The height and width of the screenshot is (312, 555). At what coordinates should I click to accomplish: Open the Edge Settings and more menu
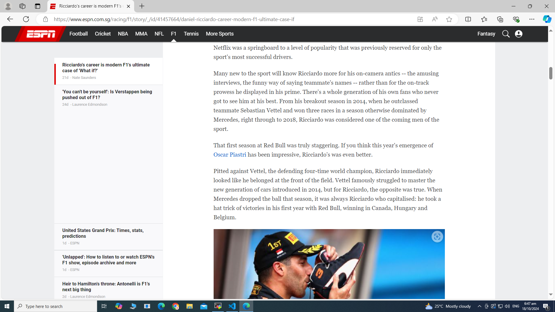pos(532,19)
